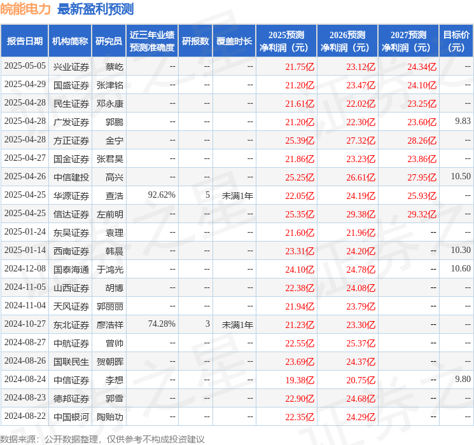
Task: Select researcher 蔡屹
Action: [115, 67]
